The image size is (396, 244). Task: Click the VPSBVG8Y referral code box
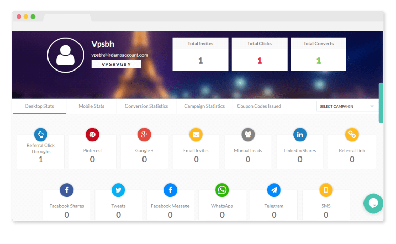(x=116, y=64)
